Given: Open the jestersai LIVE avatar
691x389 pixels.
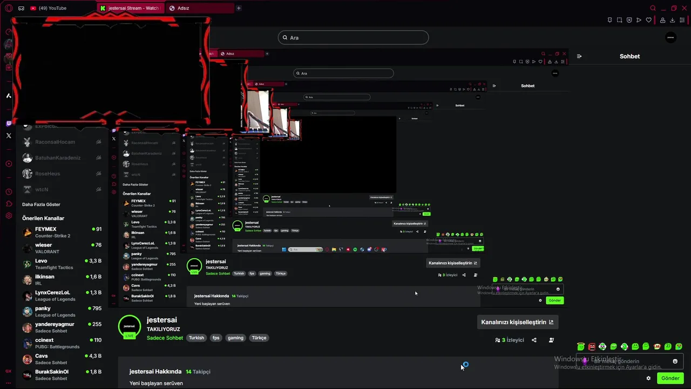Looking at the screenshot, I should coord(129,326).
